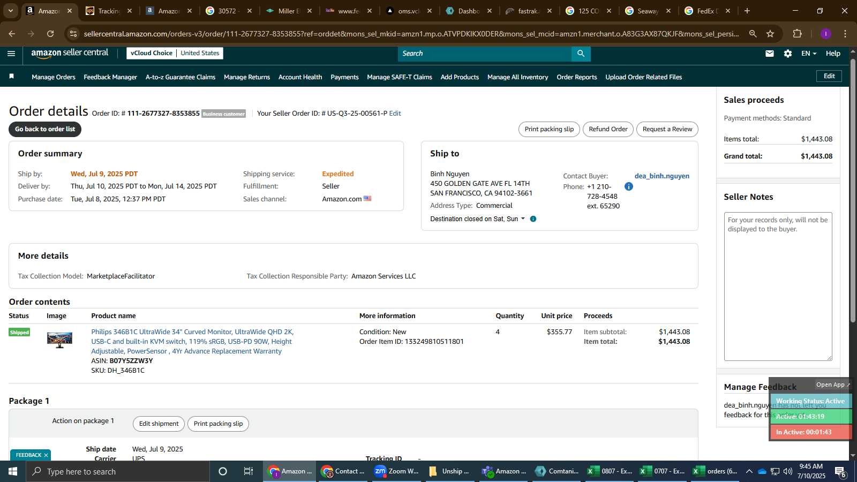Go to Add Products
Screen dimensions: 857x482
[460, 77]
